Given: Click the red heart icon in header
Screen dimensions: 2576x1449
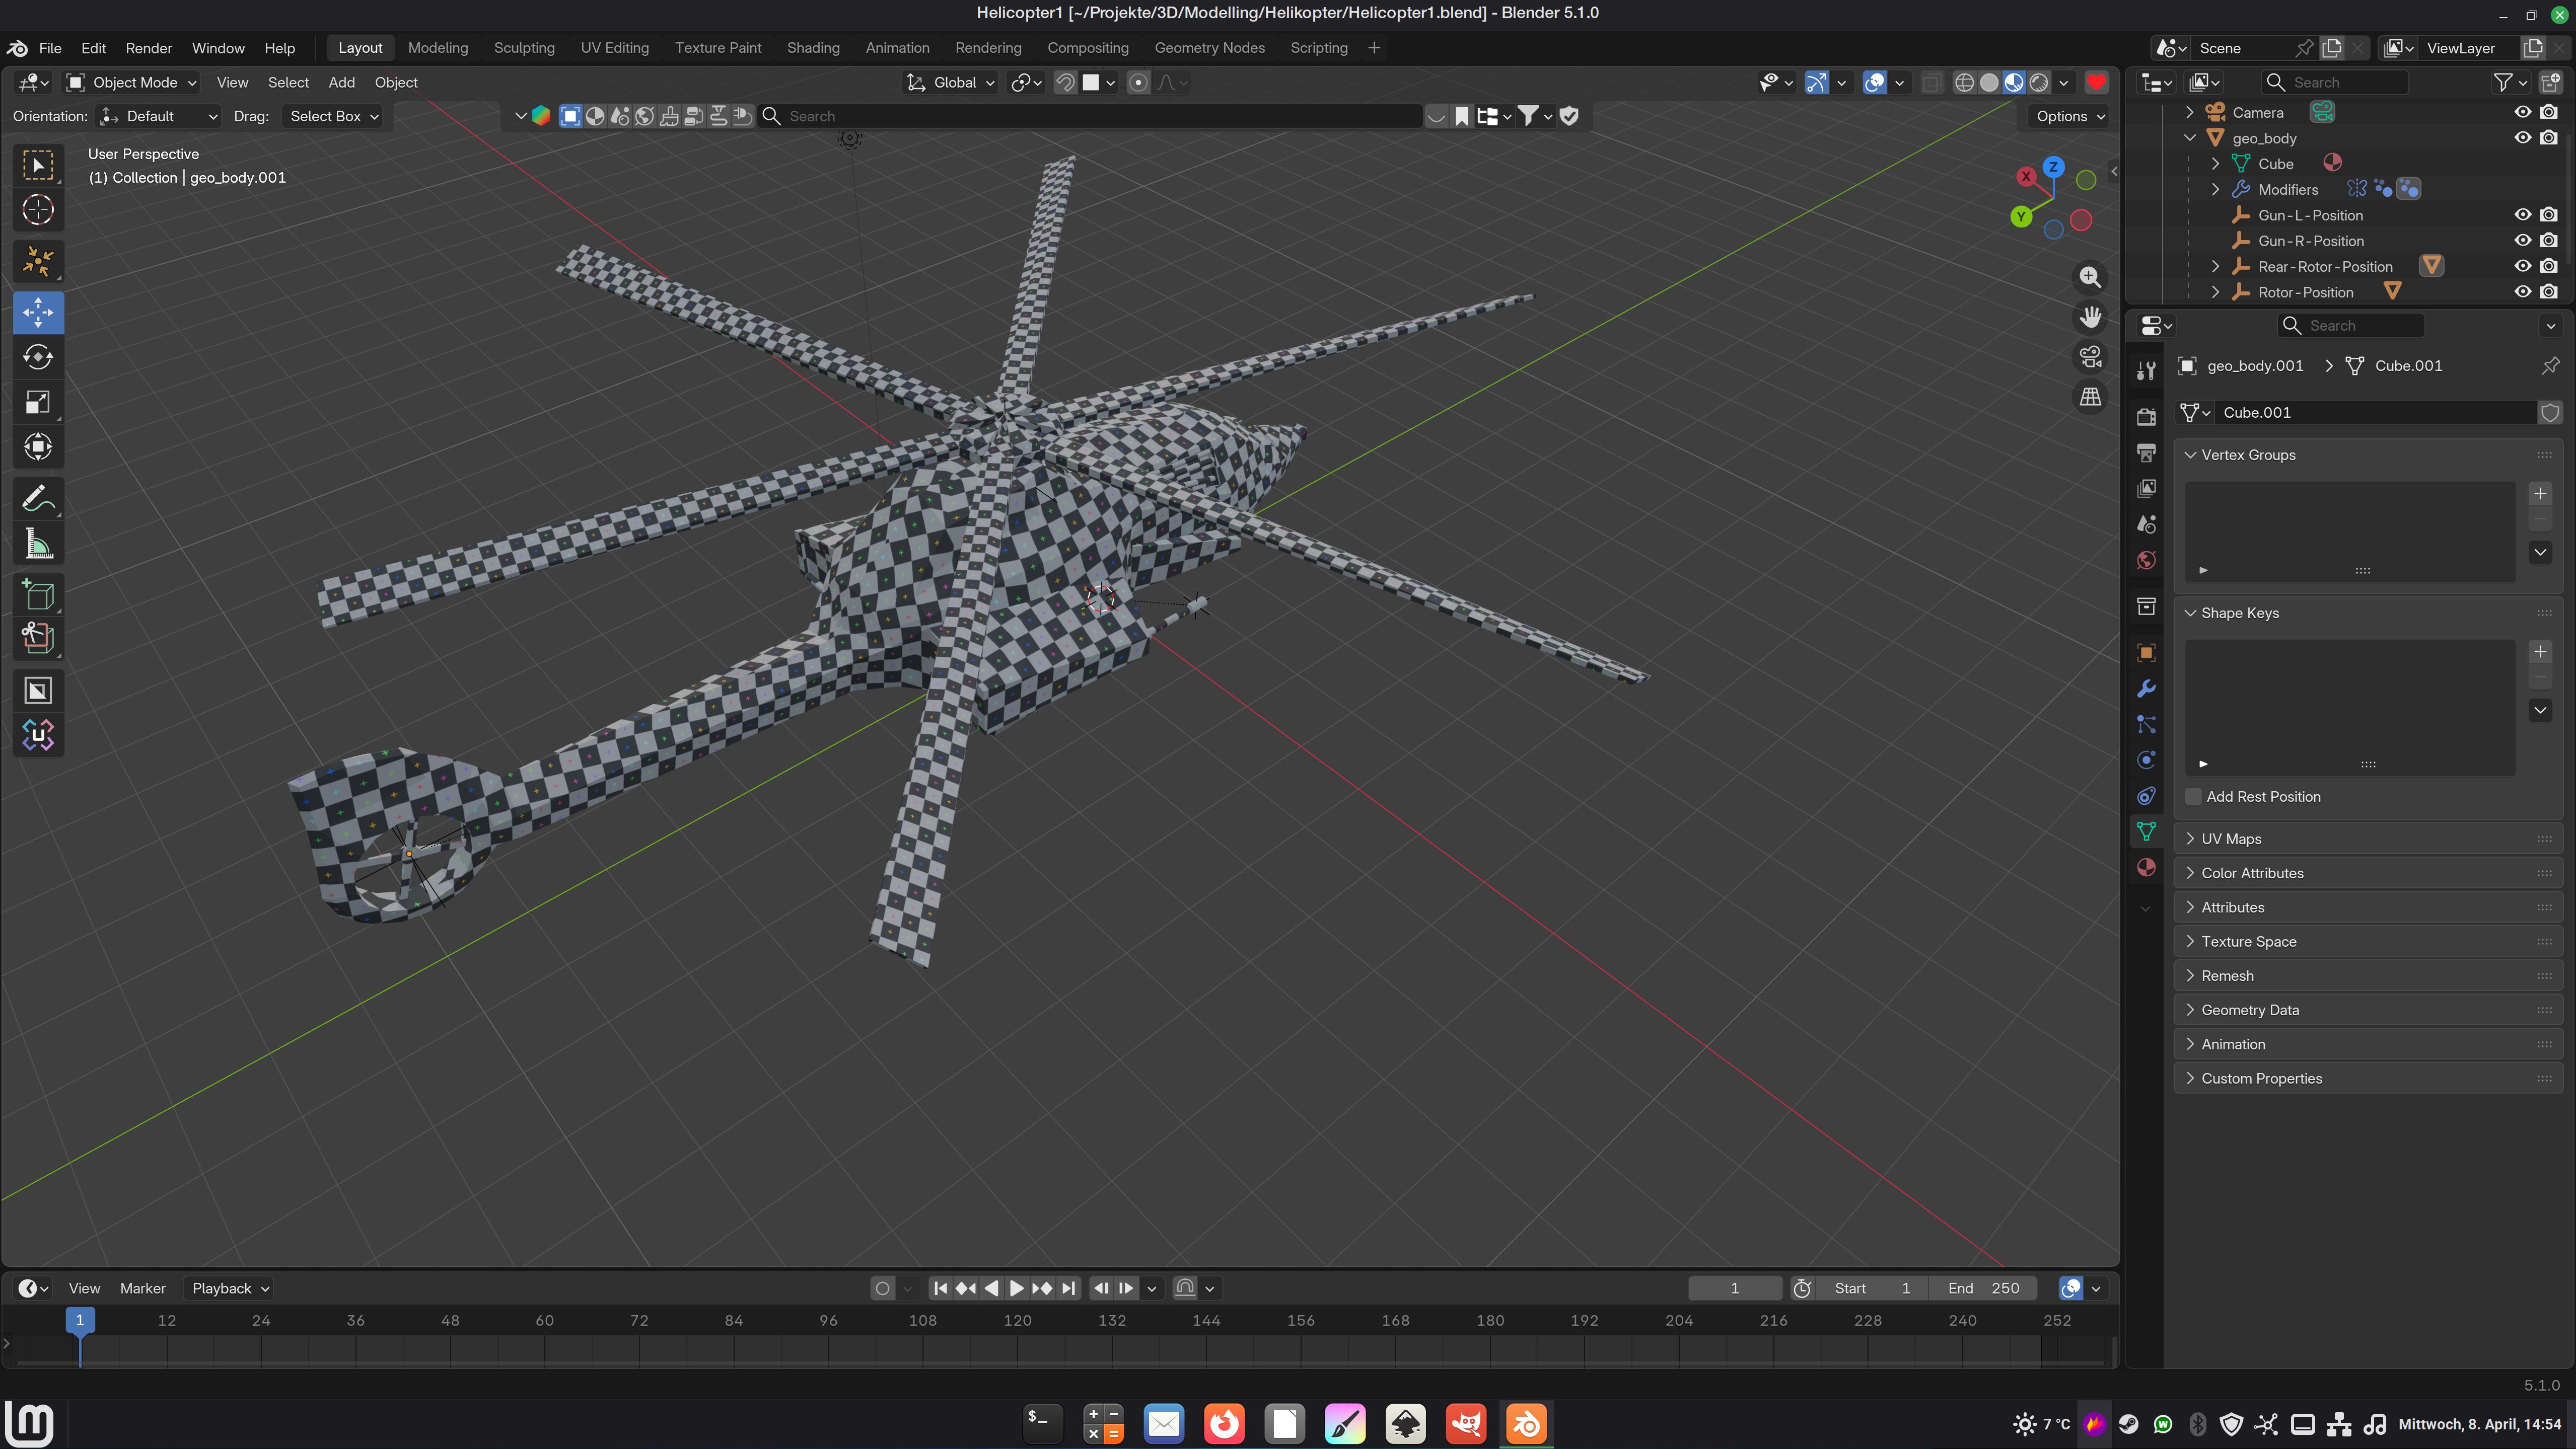Looking at the screenshot, I should point(2097,83).
